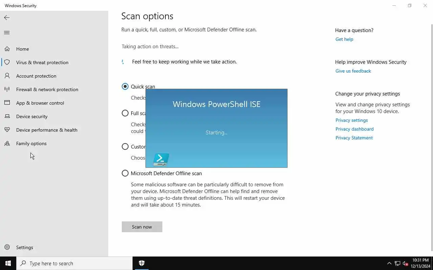Click the PowerShell ISE splash logo icon
Screen dimensions: 433x270
click(x=161, y=160)
